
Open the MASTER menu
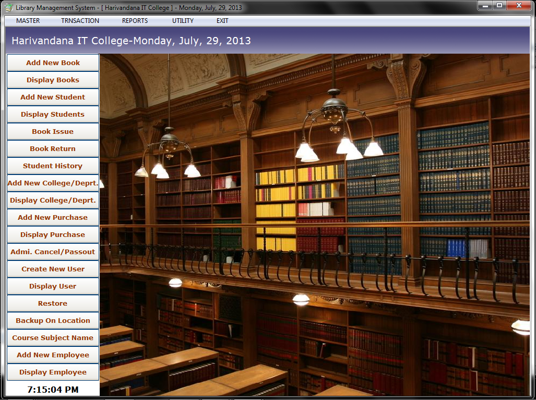point(28,21)
